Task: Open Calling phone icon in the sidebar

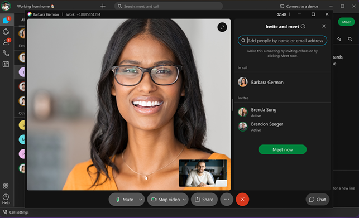Action: [x=6, y=53]
